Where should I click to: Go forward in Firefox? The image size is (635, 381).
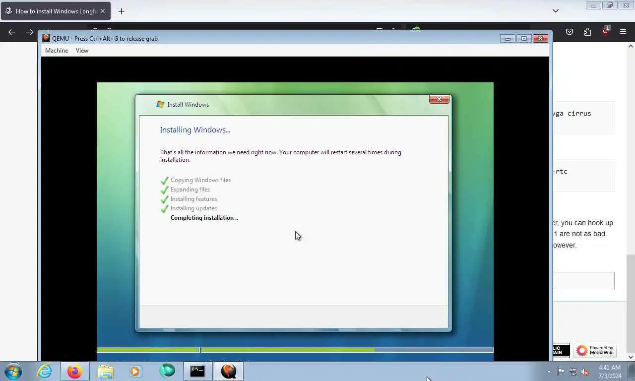(30, 32)
